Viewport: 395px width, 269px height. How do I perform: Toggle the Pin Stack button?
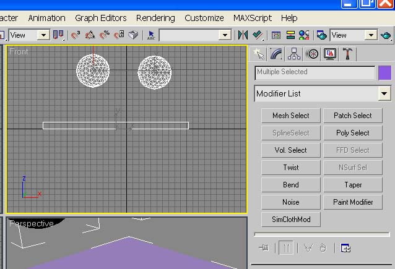click(x=264, y=248)
